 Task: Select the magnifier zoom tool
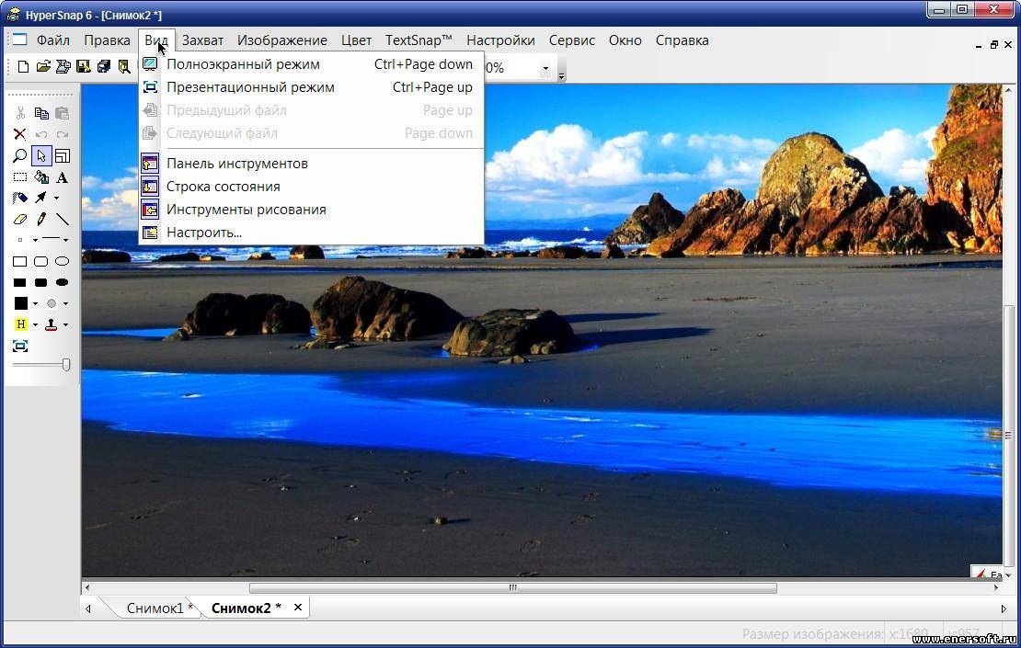[20, 155]
